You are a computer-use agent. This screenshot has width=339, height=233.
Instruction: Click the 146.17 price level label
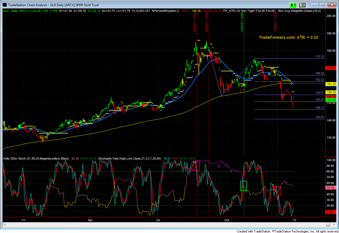(x=320, y=108)
